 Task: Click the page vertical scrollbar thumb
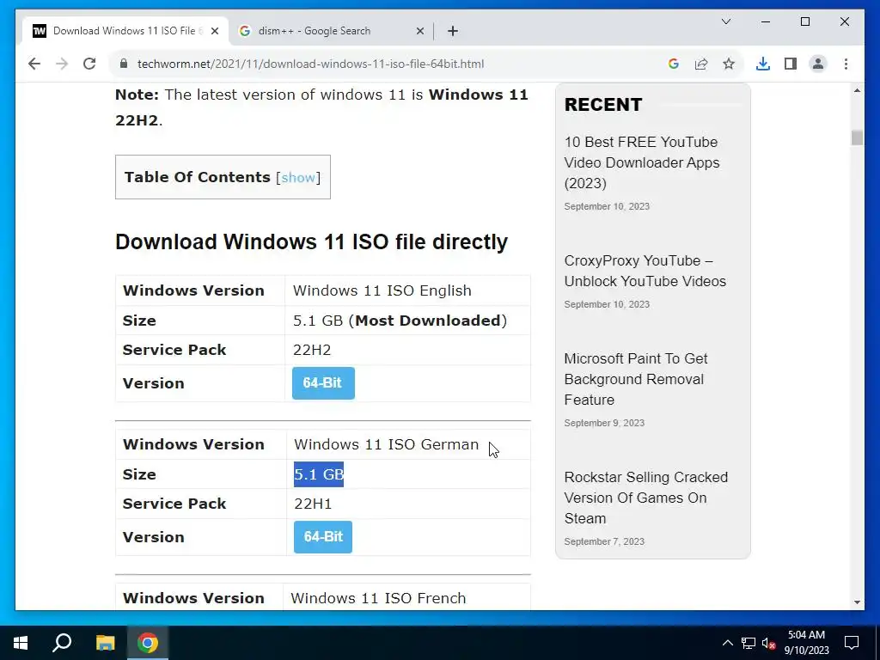857,137
